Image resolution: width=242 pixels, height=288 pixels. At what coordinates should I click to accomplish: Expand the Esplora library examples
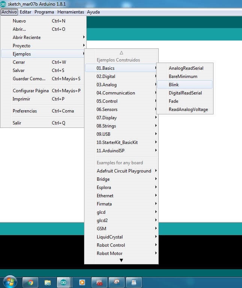click(x=121, y=187)
